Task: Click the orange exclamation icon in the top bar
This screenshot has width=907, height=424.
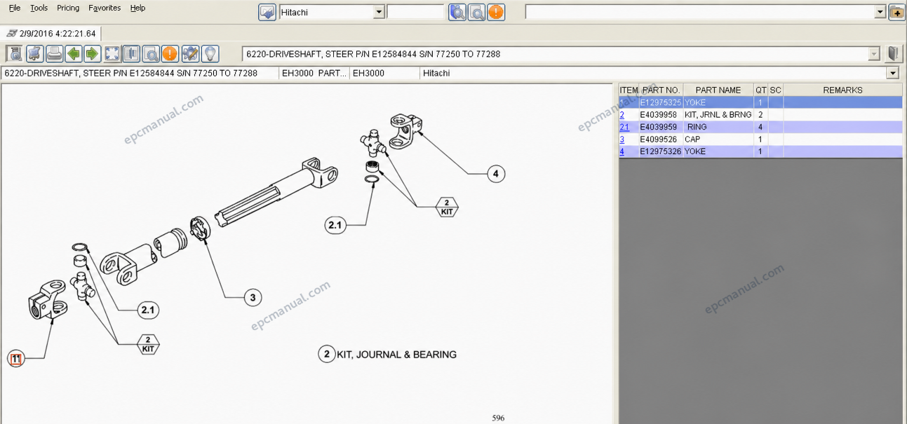Action: [496, 12]
